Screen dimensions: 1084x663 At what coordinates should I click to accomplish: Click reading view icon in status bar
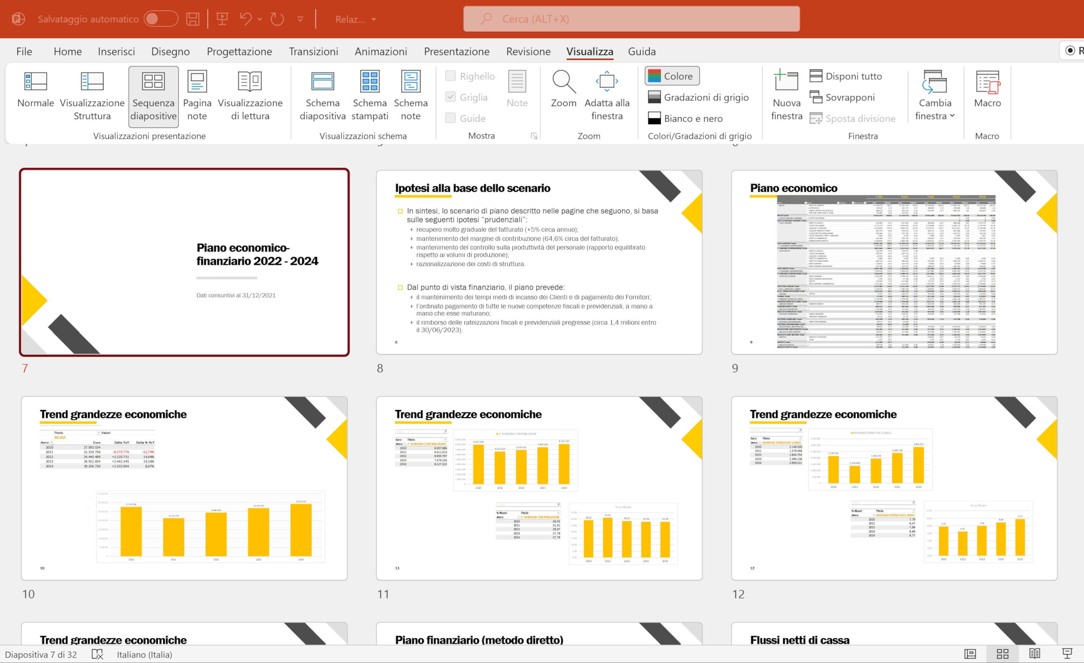tap(1035, 654)
